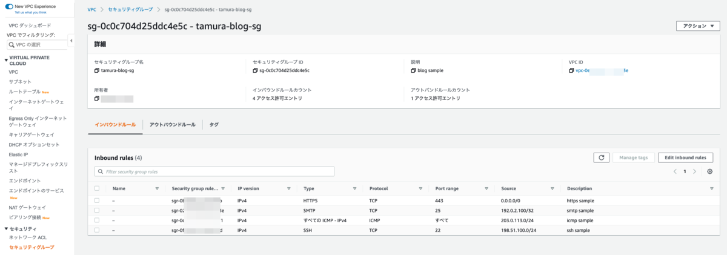Collapse the セキュリティ sidebar section
Viewport: 727px width, 255px height.
pos(6,228)
